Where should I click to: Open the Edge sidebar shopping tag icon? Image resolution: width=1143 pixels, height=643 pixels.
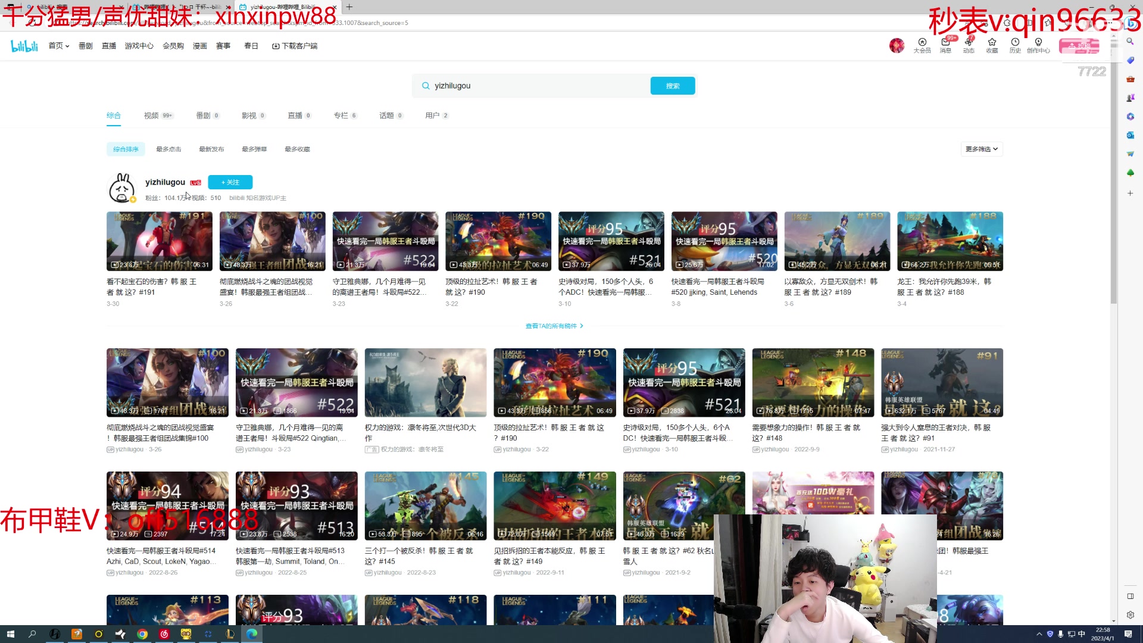pyautogui.click(x=1130, y=60)
